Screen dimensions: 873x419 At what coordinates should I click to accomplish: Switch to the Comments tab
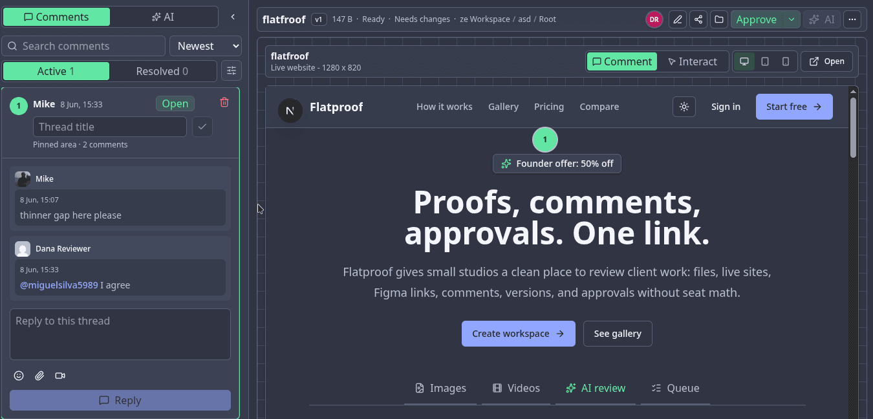tap(56, 17)
